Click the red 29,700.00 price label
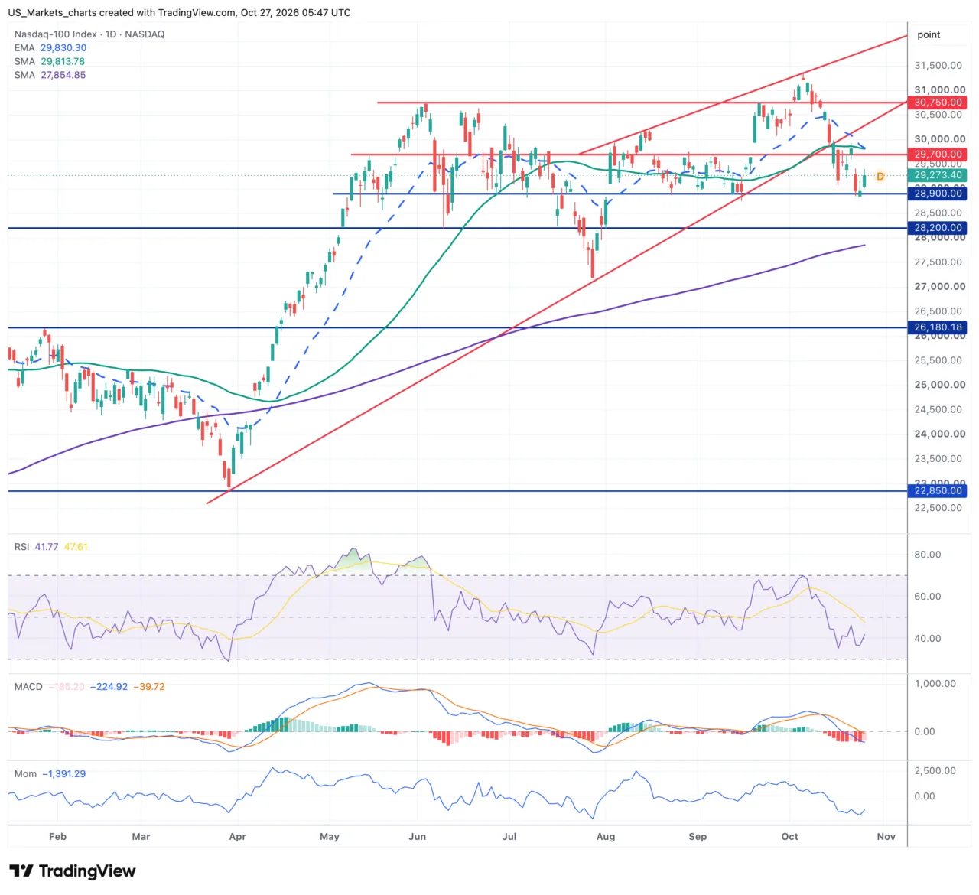This screenshot has height=895, width=979. point(938,155)
